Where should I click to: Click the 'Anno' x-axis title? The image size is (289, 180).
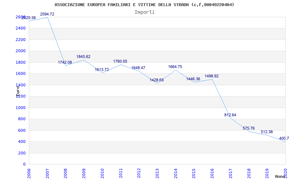tap(280, 176)
